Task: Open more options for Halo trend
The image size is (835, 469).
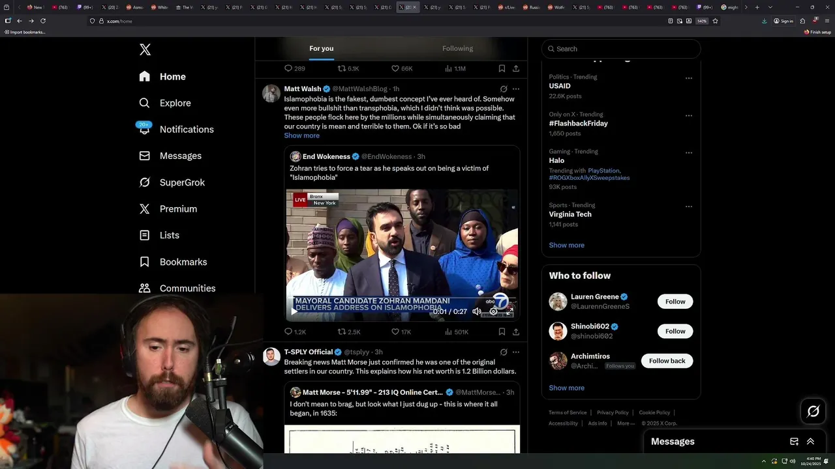Action: (688, 153)
